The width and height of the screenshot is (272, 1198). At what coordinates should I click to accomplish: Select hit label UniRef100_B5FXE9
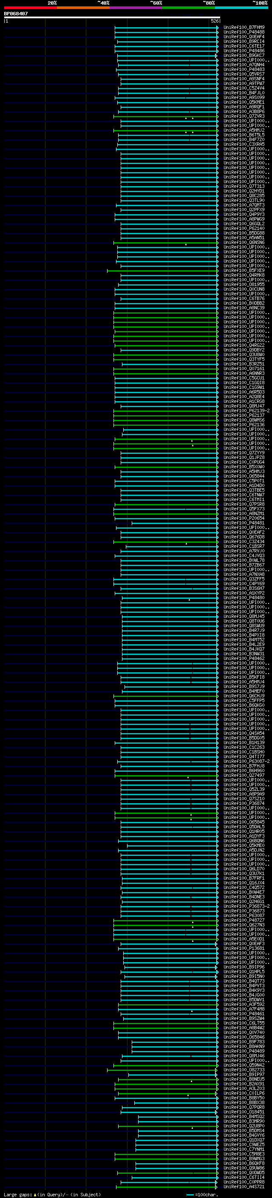point(244,270)
